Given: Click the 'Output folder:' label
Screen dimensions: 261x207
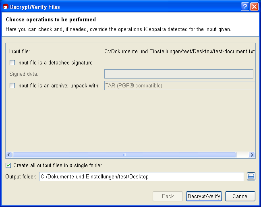Looking at the screenshot, I should point(21,176).
